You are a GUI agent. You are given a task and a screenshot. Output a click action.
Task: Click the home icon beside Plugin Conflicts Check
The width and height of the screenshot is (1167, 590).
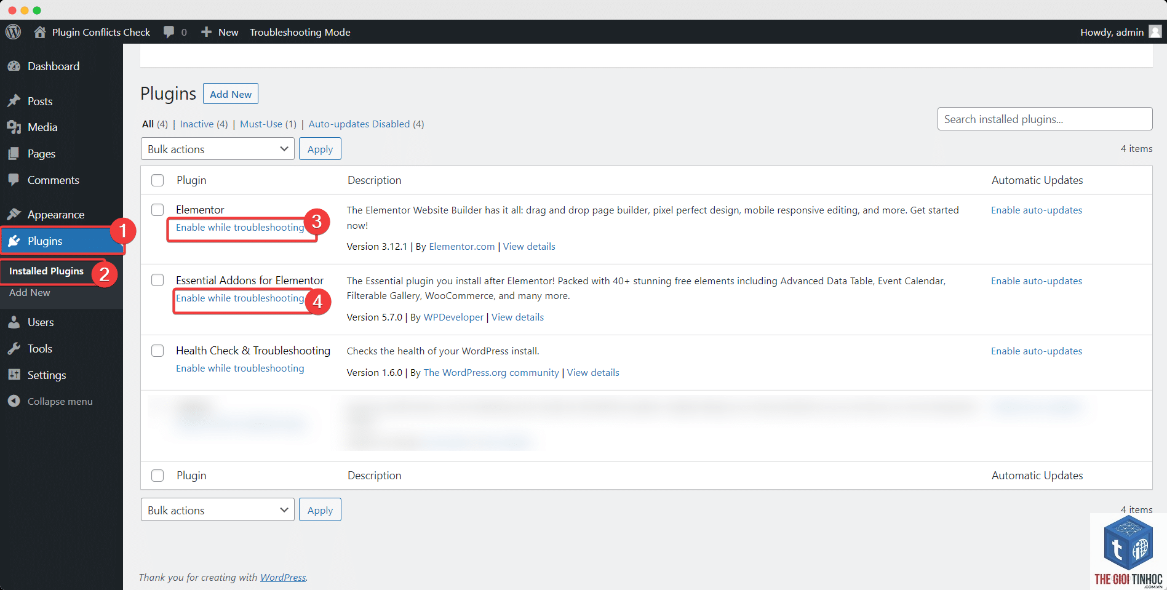point(40,32)
